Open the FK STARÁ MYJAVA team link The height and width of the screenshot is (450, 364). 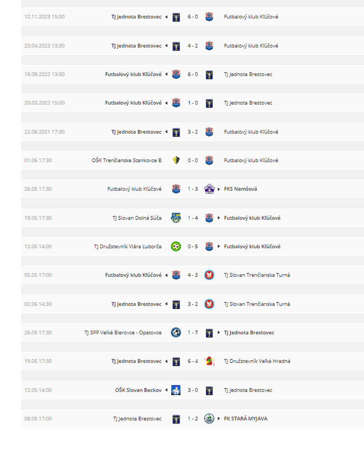click(246, 419)
